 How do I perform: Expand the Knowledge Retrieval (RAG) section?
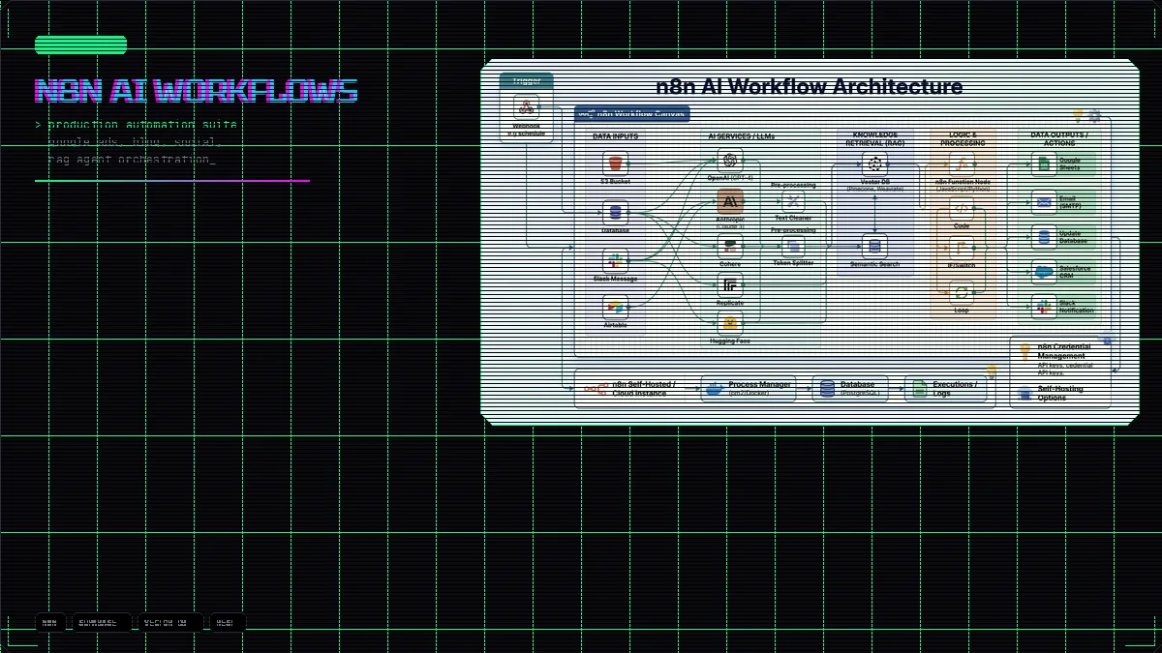tap(874, 139)
